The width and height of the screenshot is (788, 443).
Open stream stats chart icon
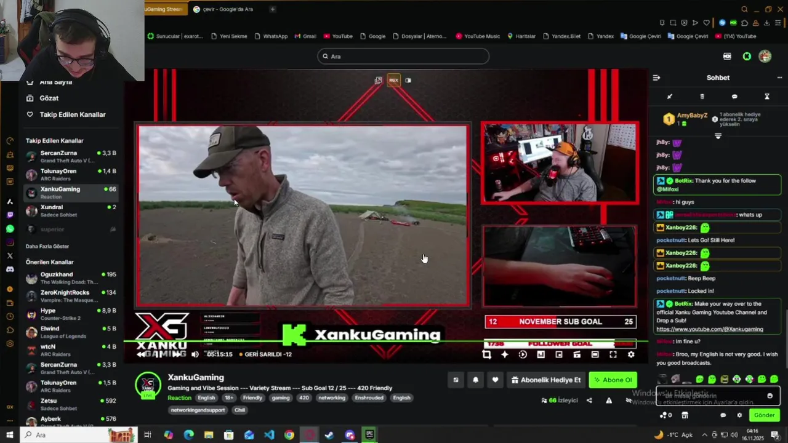tap(541, 354)
